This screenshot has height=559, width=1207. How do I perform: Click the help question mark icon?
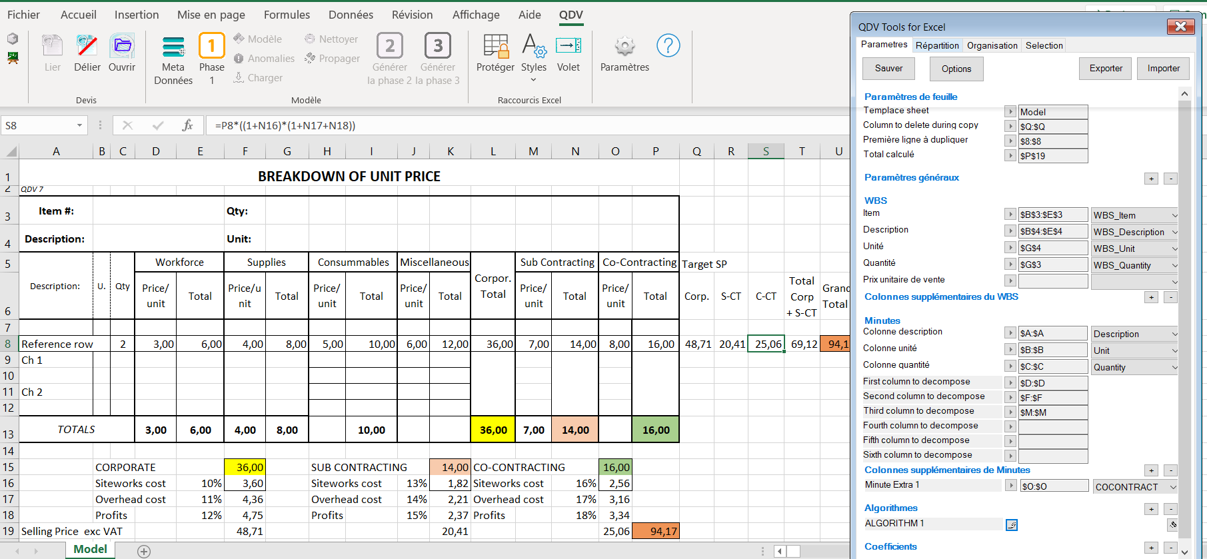tap(668, 45)
